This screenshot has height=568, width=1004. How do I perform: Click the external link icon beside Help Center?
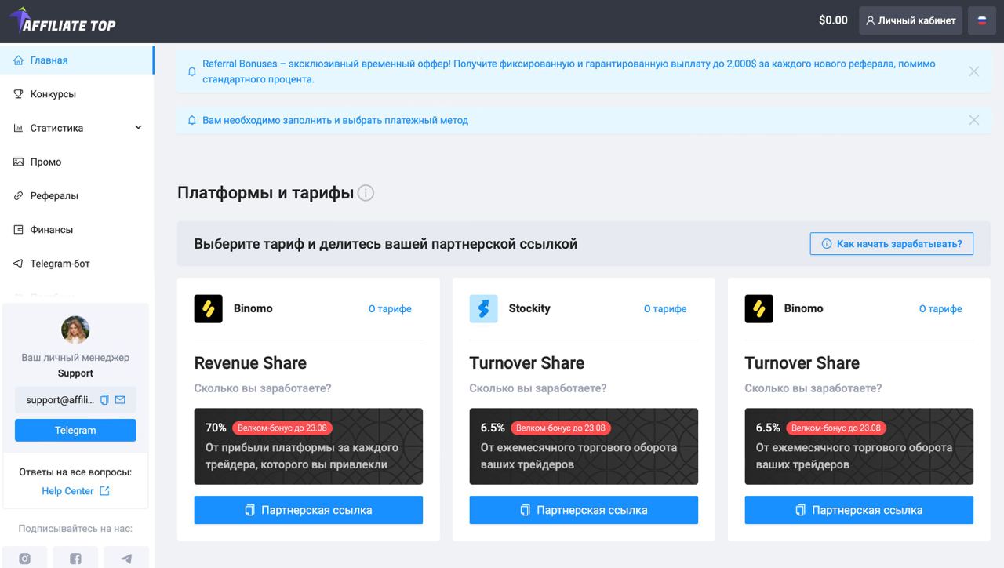coord(104,491)
